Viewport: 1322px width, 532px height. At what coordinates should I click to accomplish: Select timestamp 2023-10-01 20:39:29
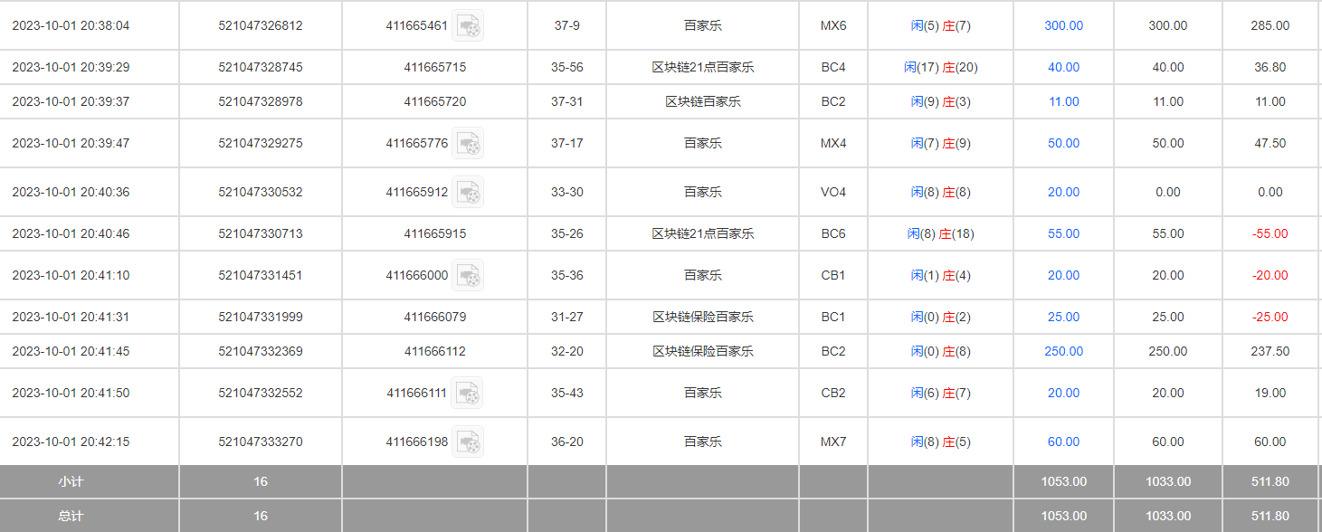[x=71, y=67]
